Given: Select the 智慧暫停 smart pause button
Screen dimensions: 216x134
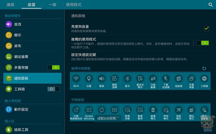Looking at the screenshot, I should pos(140,113).
